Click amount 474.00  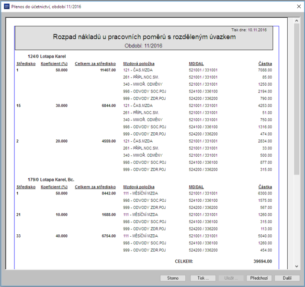point(266,134)
